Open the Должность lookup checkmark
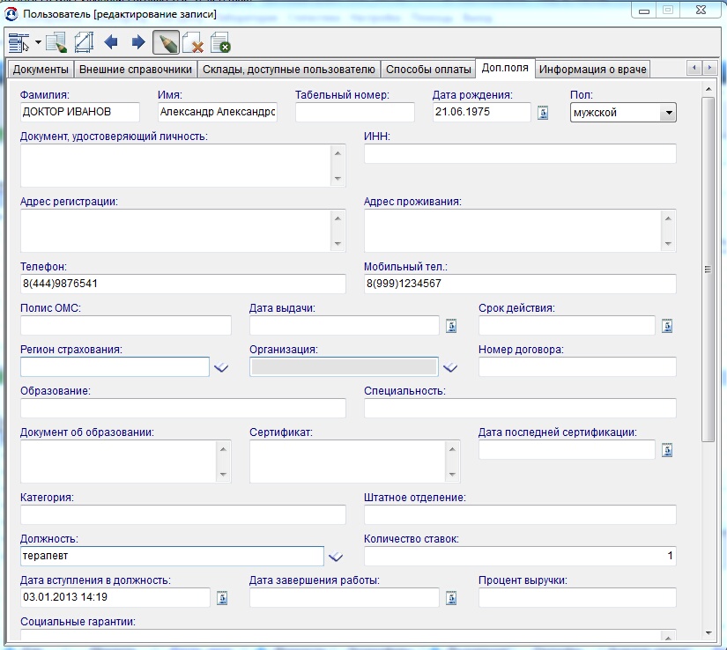Viewport: 727px width, 650px height. tap(335, 557)
